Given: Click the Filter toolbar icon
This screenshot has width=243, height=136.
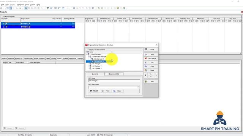Looking at the screenshot, I should 59,8.
